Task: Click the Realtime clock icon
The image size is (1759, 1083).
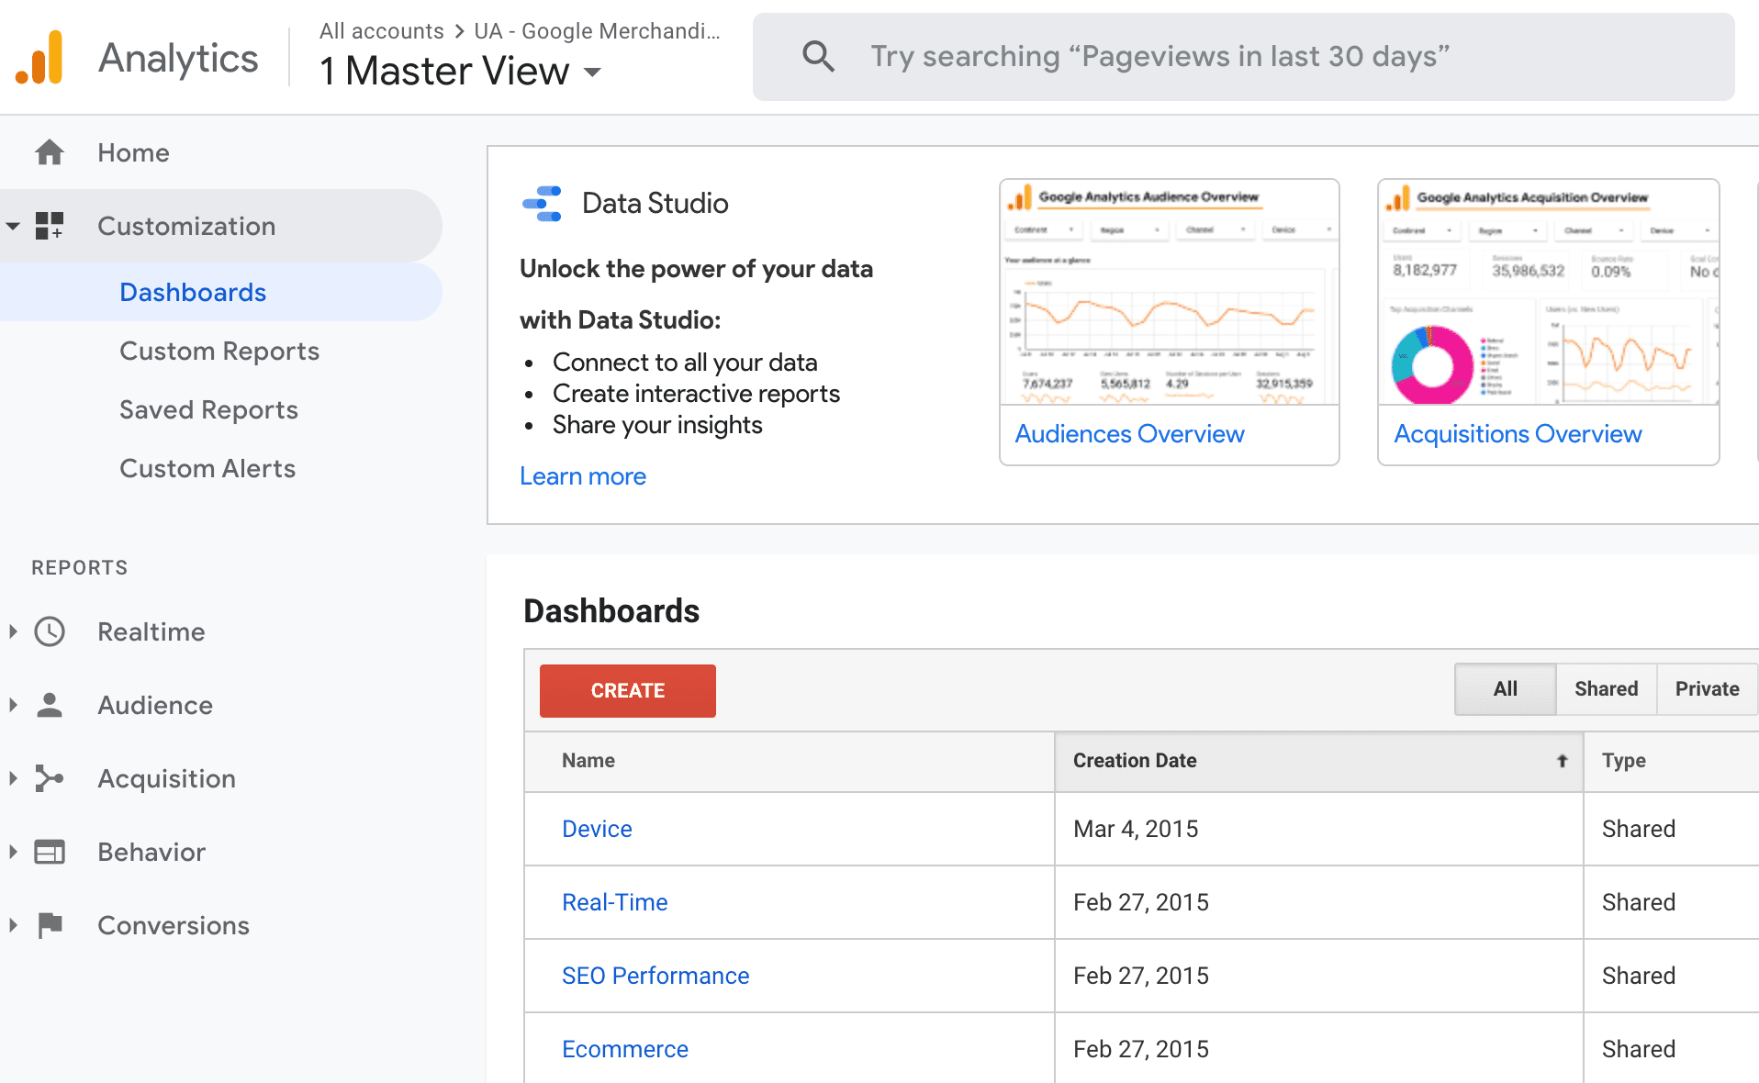Action: coord(50,631)
